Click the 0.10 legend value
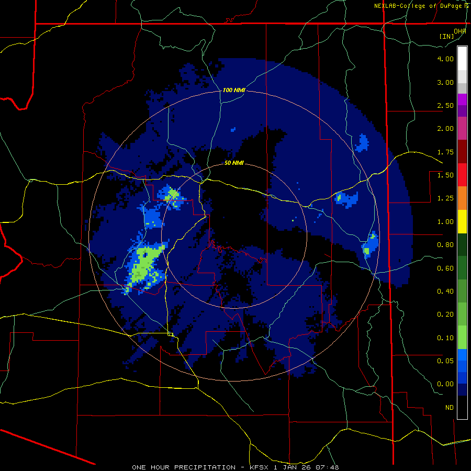 point(445,338)
